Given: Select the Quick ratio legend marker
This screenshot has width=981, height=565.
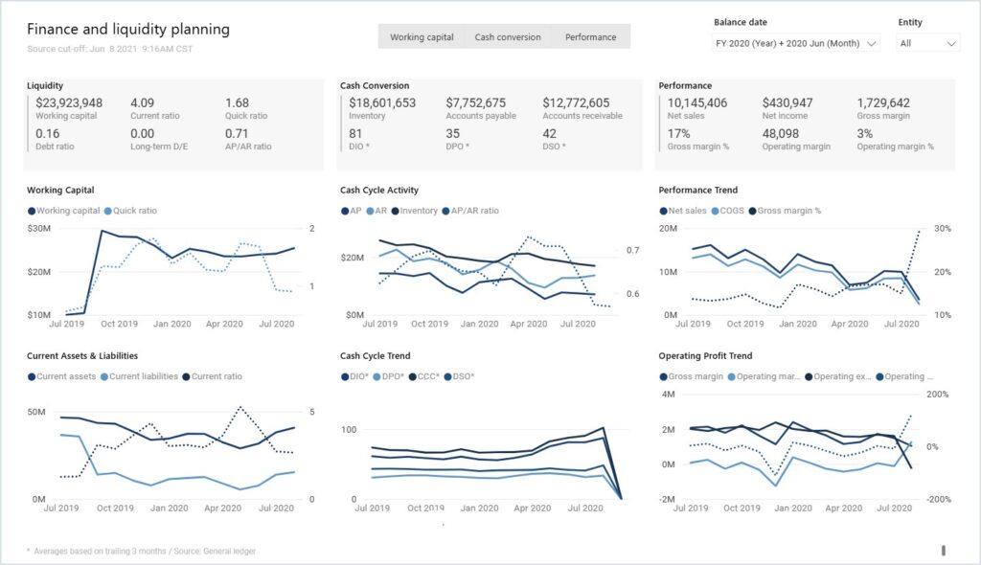Looking at the screenshot, I should click(107, 211).
